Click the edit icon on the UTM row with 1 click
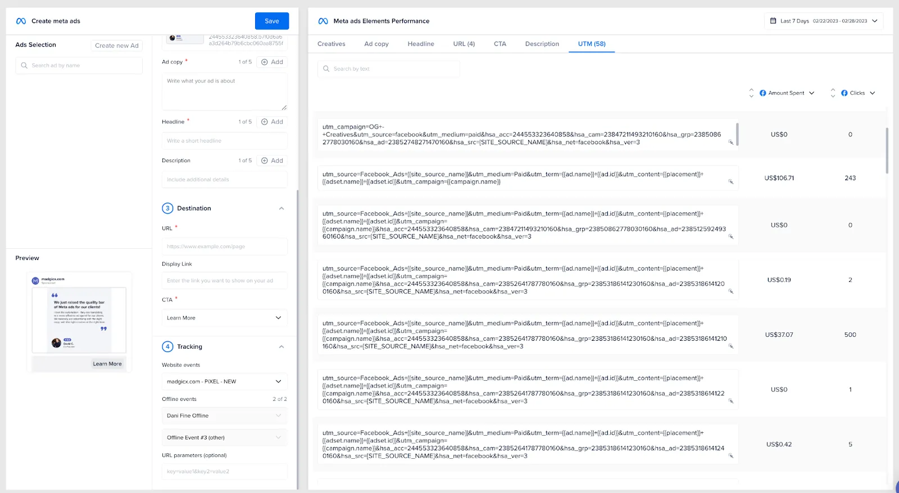899x493 pixels. [731, 401]
